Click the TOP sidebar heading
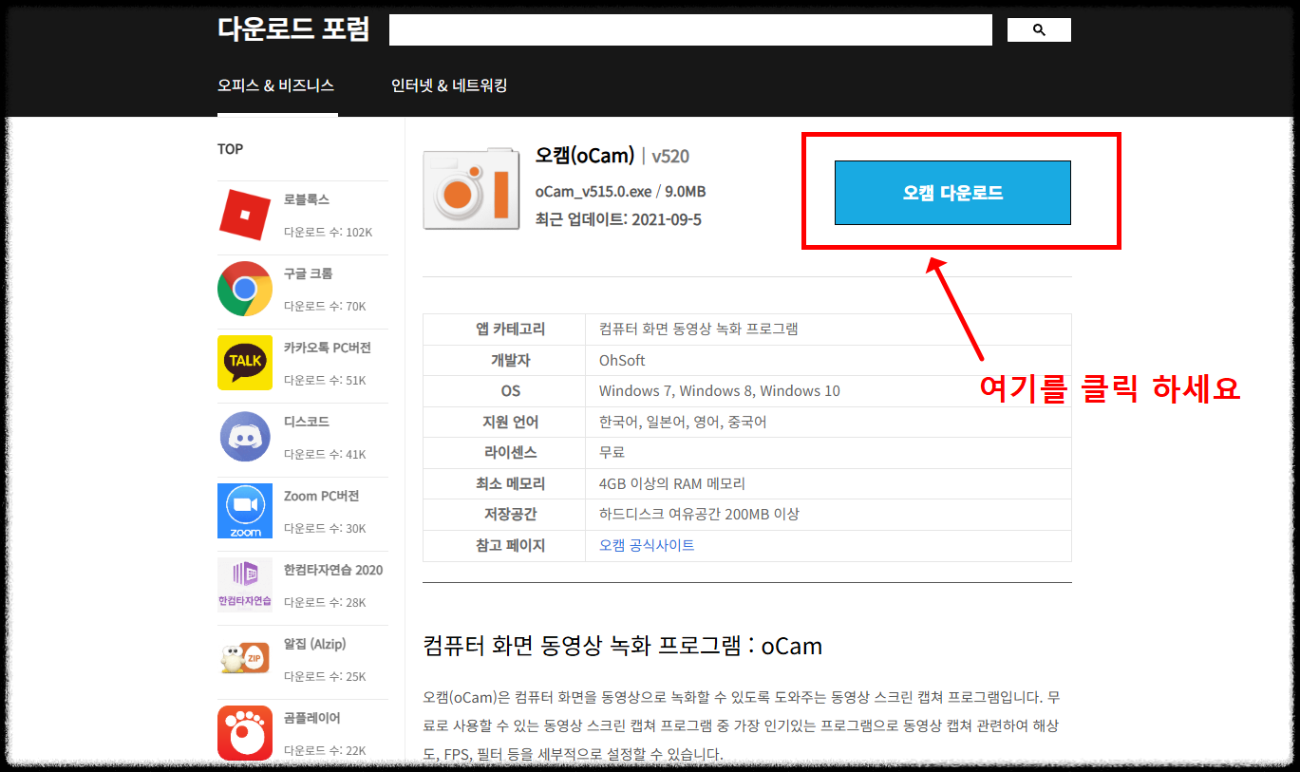The width and height of the screenshot is (1300, 772). tap(231, 149)
